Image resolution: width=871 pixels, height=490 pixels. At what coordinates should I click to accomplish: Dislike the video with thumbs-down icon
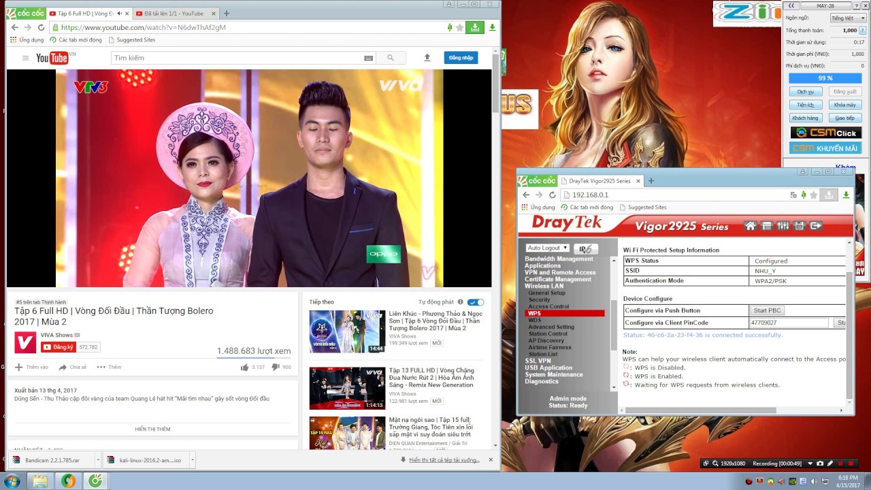click(x=276, y=367)
